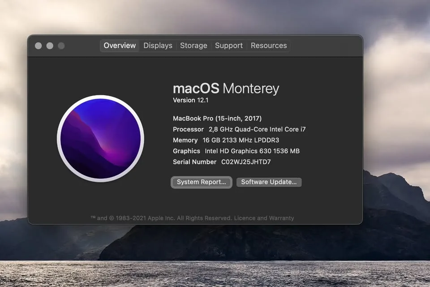This screenshot has width=430, height=287.
Task: Click the System Report button
Action: click(201, 182)
